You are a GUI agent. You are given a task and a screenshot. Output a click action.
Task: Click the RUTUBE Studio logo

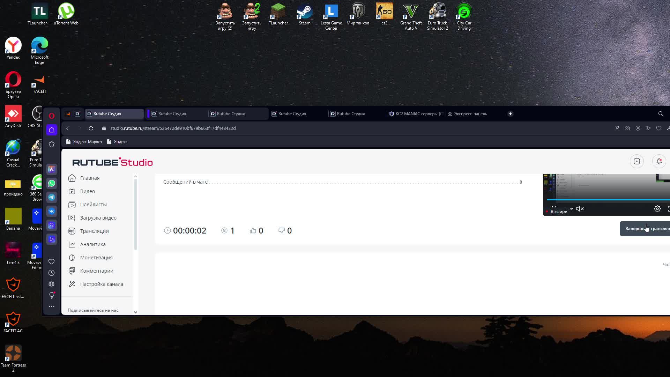pyautogui.click(x=112, y=162)
